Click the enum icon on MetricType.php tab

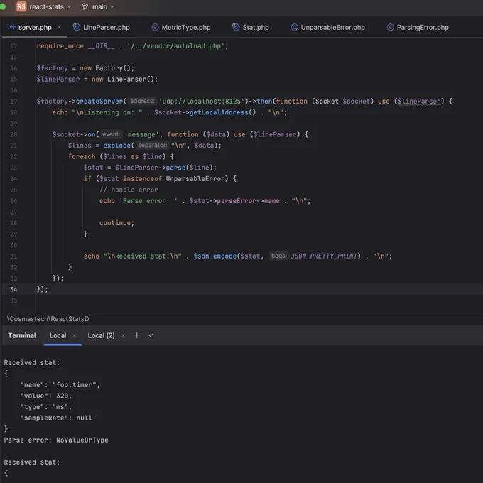click(x=155, y=28)
